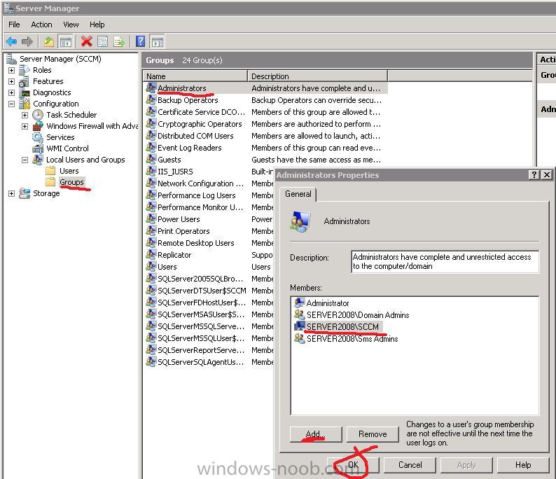556x479 pixels.
Task: Select Server Manager (SCCM) root node
Action: (x=60, y=59)
